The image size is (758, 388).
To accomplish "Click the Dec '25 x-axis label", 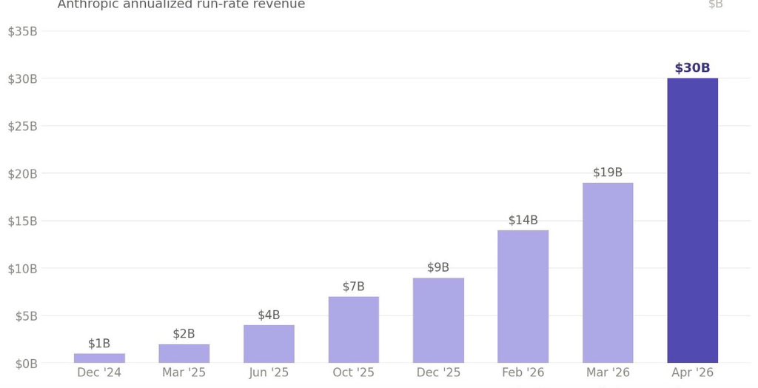I will pyautogui.click(x=438, y=372).
